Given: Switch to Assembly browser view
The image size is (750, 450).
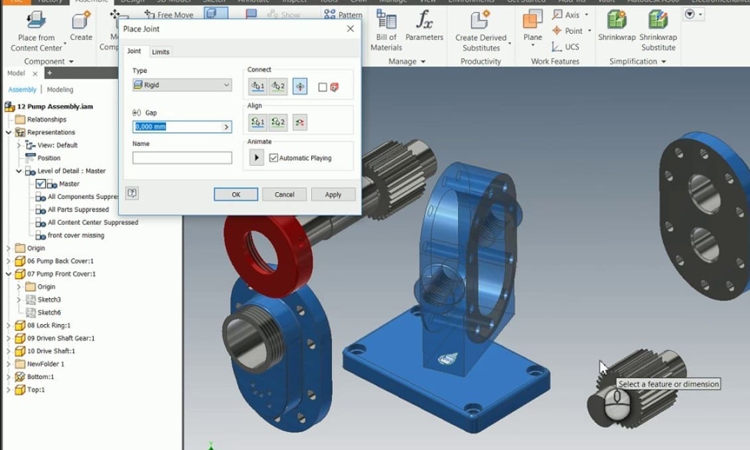Looking at the screenshot, I should [x=22, y=89].
